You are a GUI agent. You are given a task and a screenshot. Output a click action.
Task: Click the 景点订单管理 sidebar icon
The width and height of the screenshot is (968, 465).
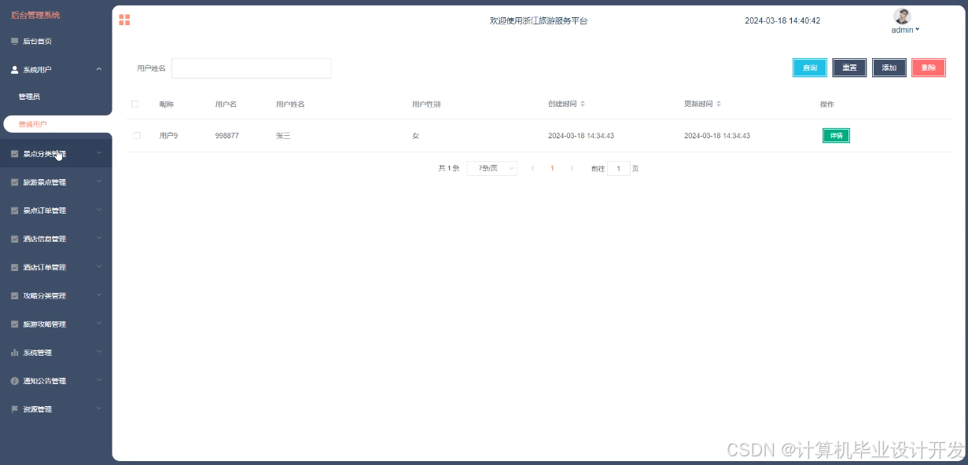[14, 211]
